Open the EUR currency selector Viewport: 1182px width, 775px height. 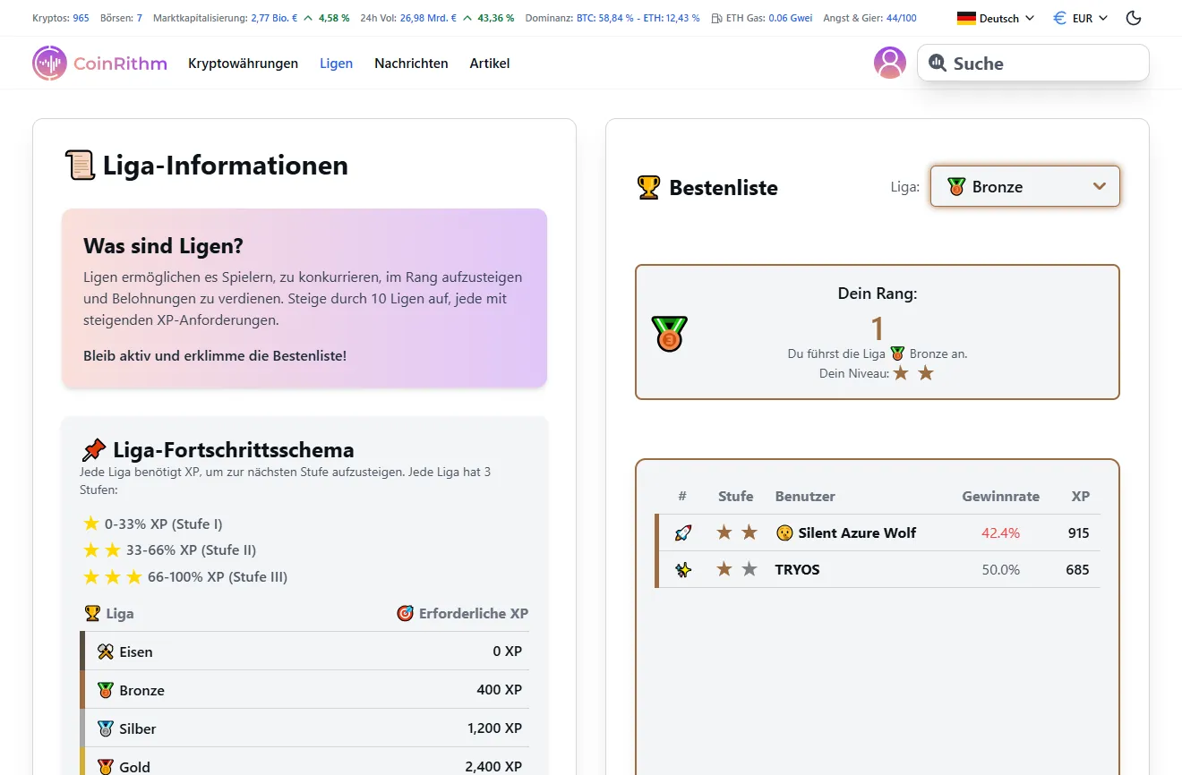[x=1080, y=17]
